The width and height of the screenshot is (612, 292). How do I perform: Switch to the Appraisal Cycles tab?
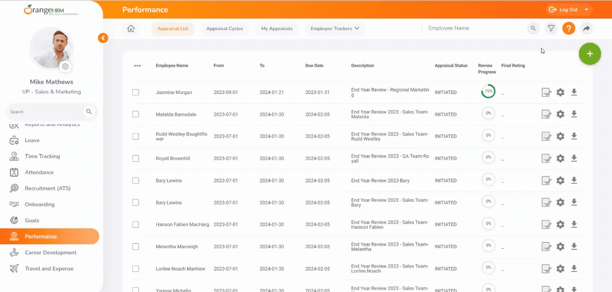point(225,29)
